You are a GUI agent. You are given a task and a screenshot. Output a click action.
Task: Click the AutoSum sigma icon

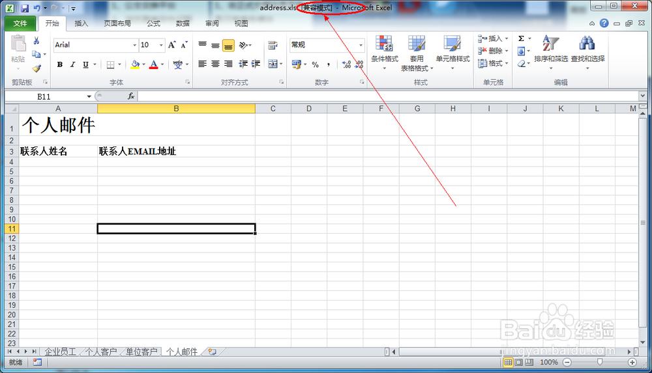tap(521, 38)
